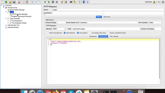
Task: Collapse the Test Plan tree node
Action: coord(1,5)
